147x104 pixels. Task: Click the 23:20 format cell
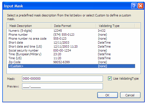pyautogui.click(x=57, y=54)
